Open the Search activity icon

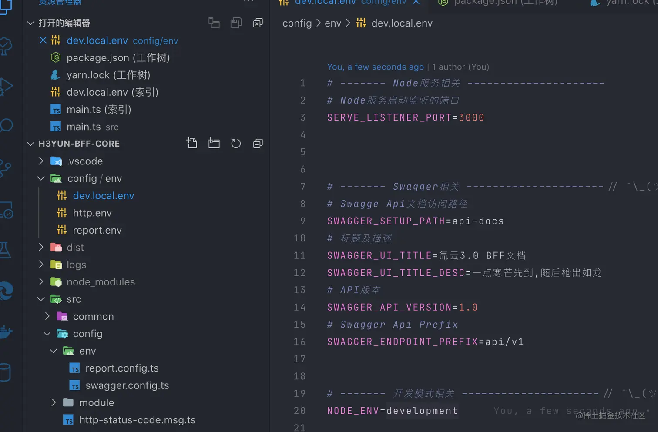(x=6, y=125)
